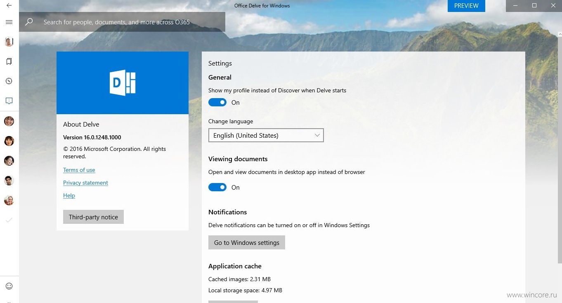The image size is (562, 303).
Task: Select first person avatar in people list
Action: click(x=9, y=121)
